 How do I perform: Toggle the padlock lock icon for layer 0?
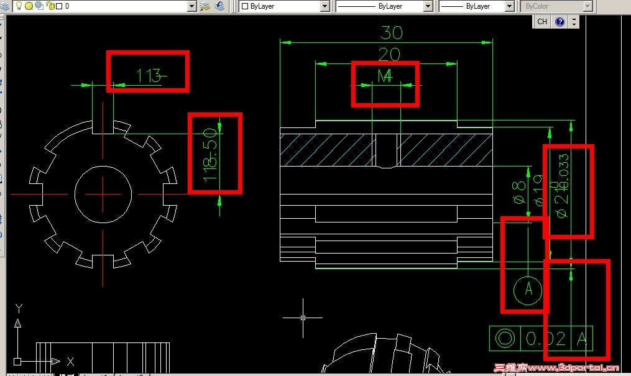(x=50, y=6)
